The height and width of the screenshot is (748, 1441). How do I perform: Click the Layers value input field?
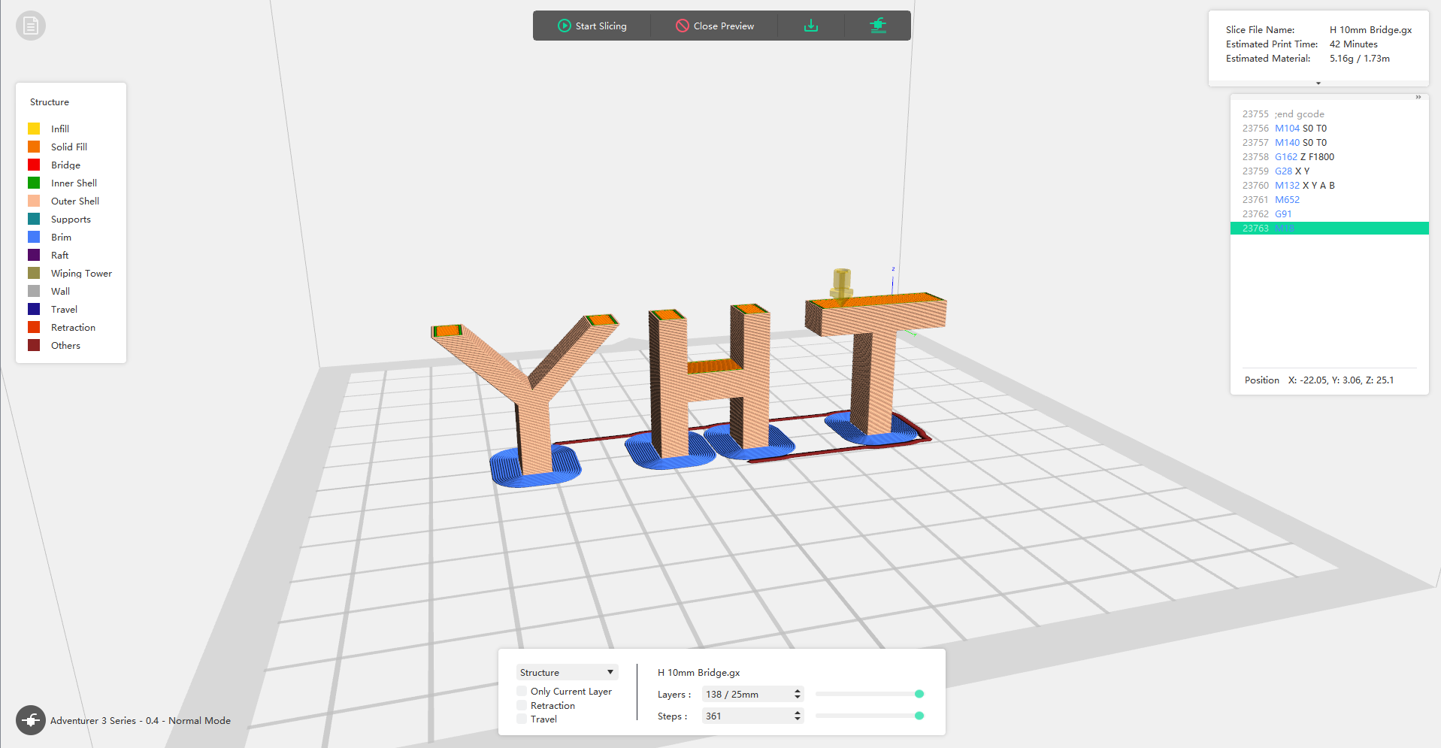(744, 694)
